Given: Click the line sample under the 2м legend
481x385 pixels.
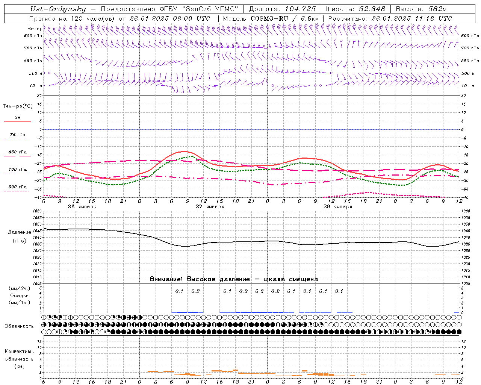Looking at the screenshot, I should (17, 122).
